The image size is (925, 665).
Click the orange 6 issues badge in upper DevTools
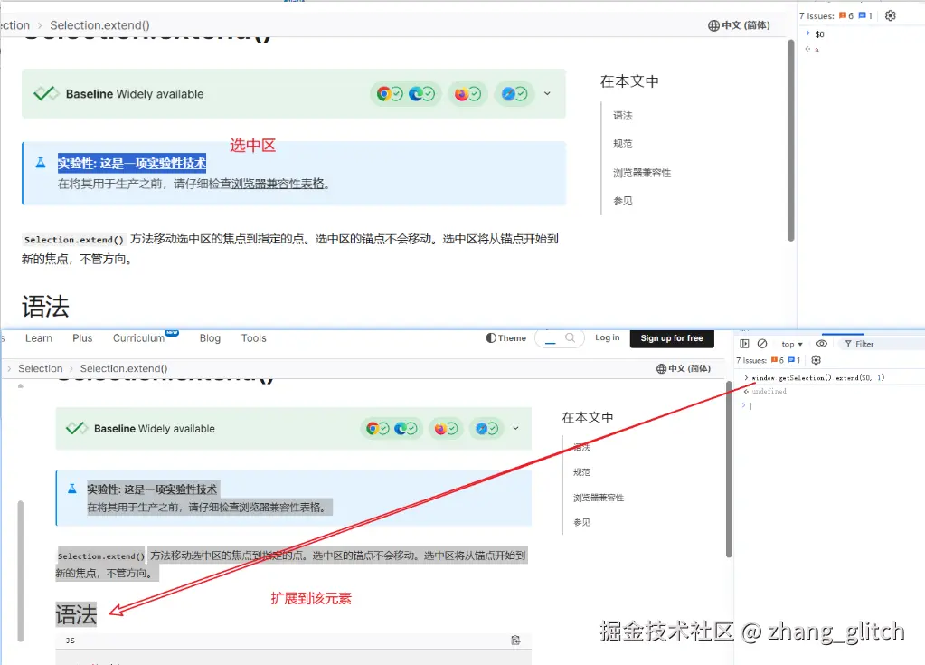pyautogui.click(x=846, y=16)
